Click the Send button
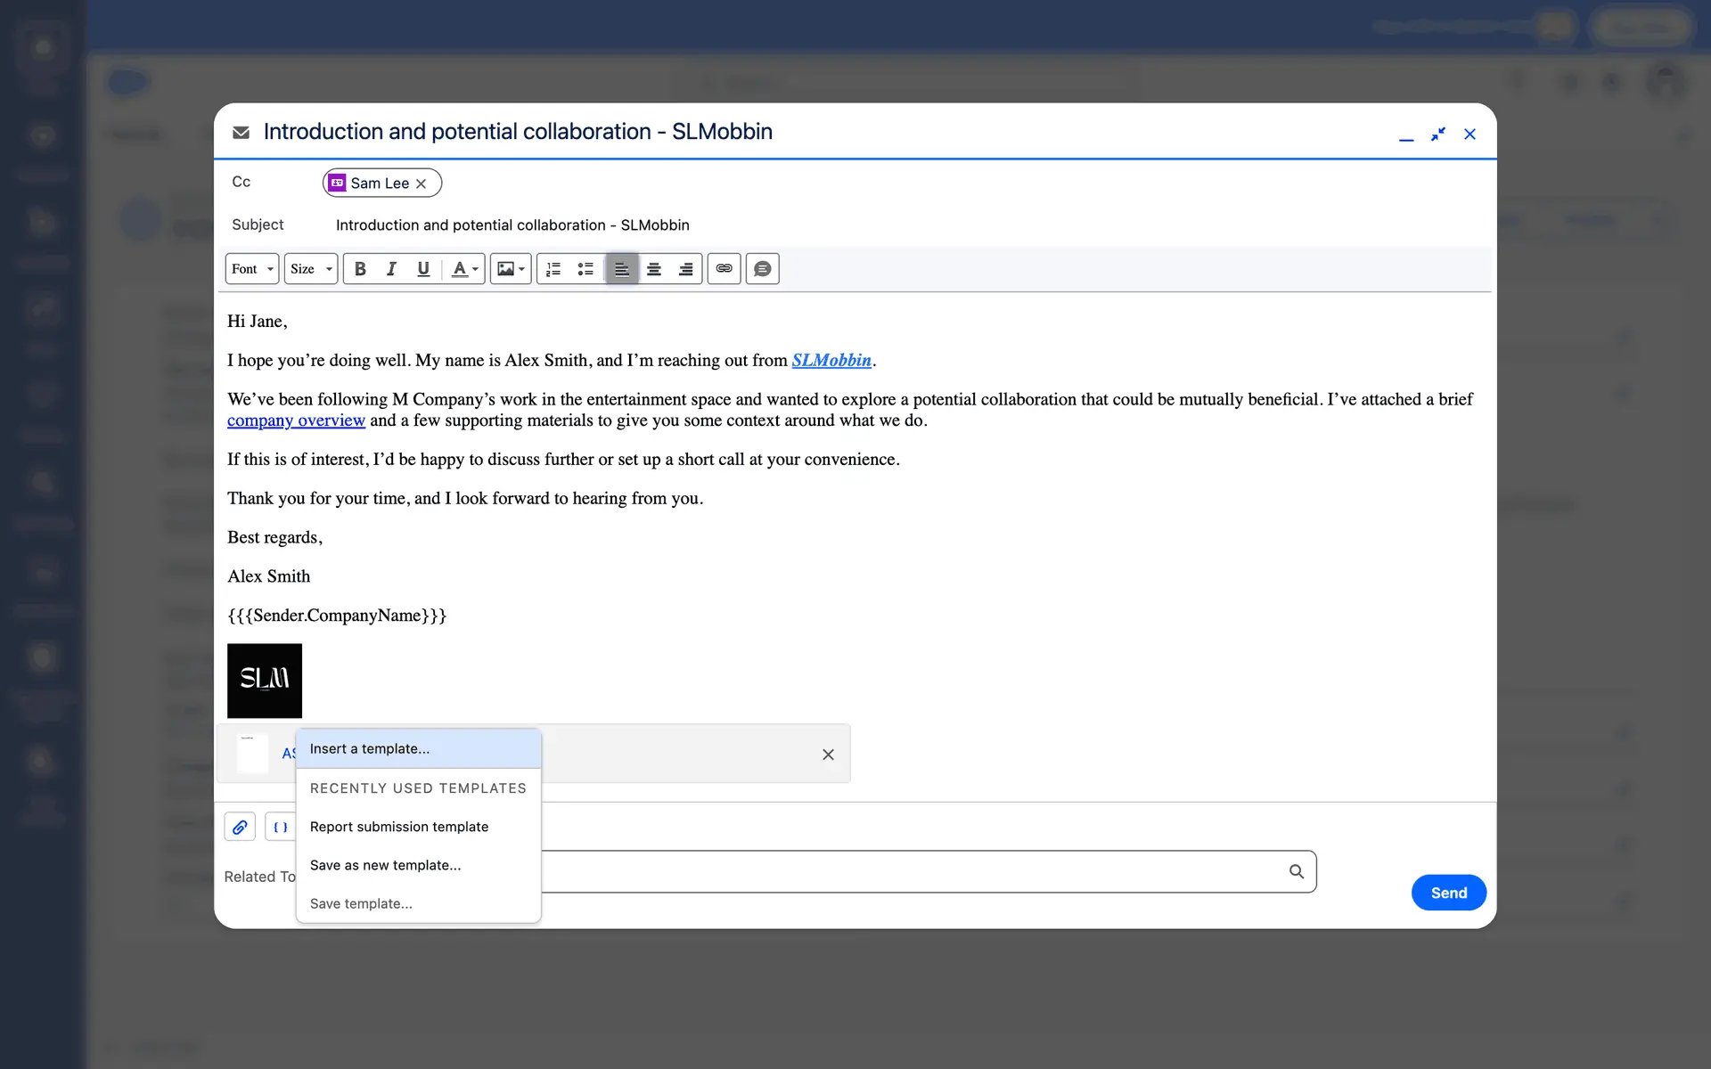This screenshot has width=1711, height=1069. [x=1448, y=893]
